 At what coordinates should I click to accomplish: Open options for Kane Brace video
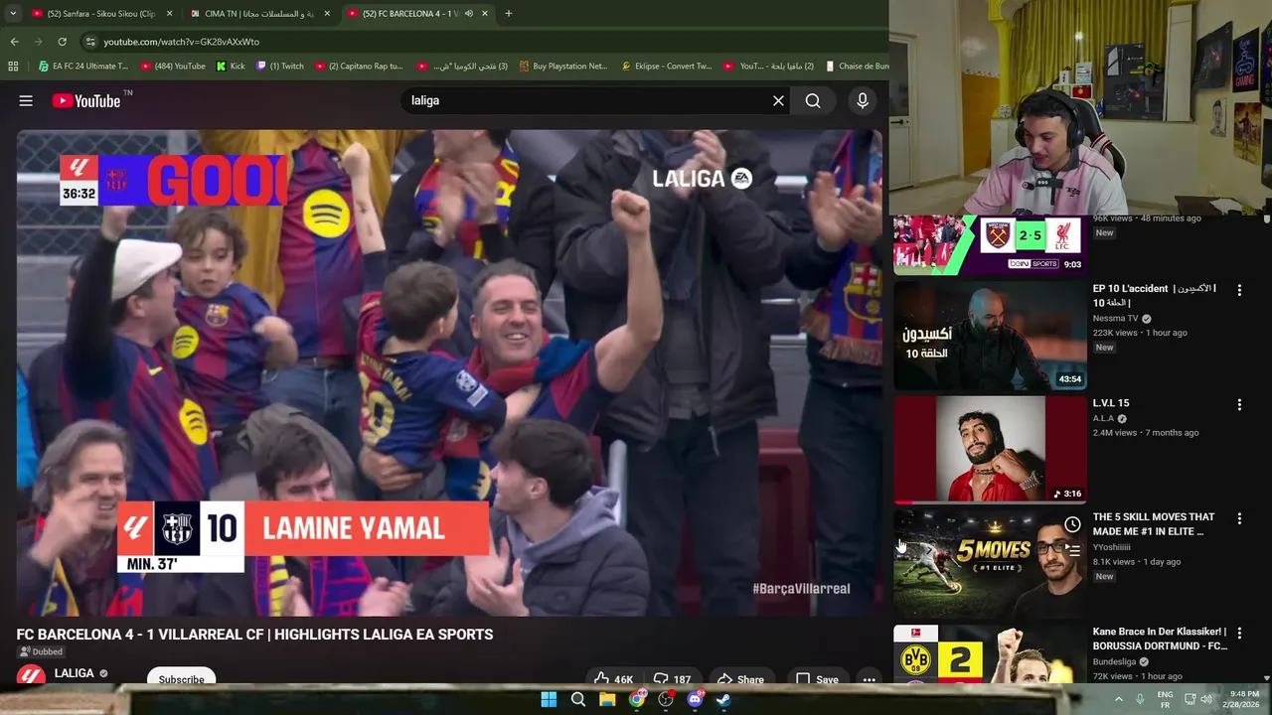[x=1239, y=633]
